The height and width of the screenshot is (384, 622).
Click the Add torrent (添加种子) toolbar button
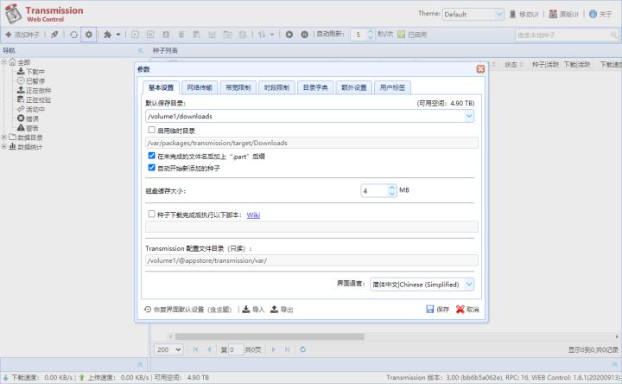pyautogui.click(x=22, y=35)
